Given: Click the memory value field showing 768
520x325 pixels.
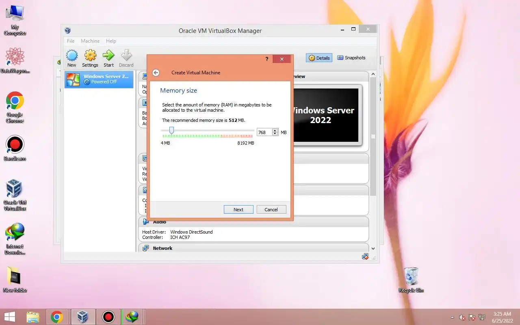Looking at the screenshot, I should (x=264, y=132).
